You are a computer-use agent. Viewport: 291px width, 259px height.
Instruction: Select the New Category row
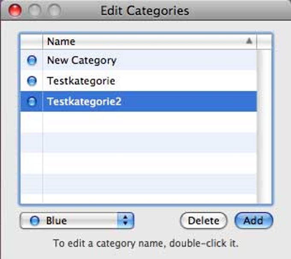139,60
